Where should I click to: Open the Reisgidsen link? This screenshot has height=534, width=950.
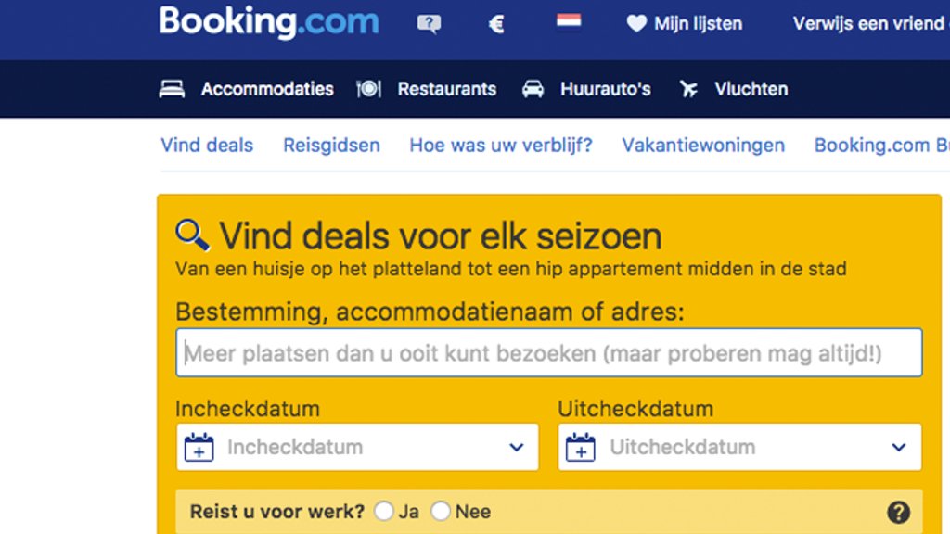[x=331, y=146]
